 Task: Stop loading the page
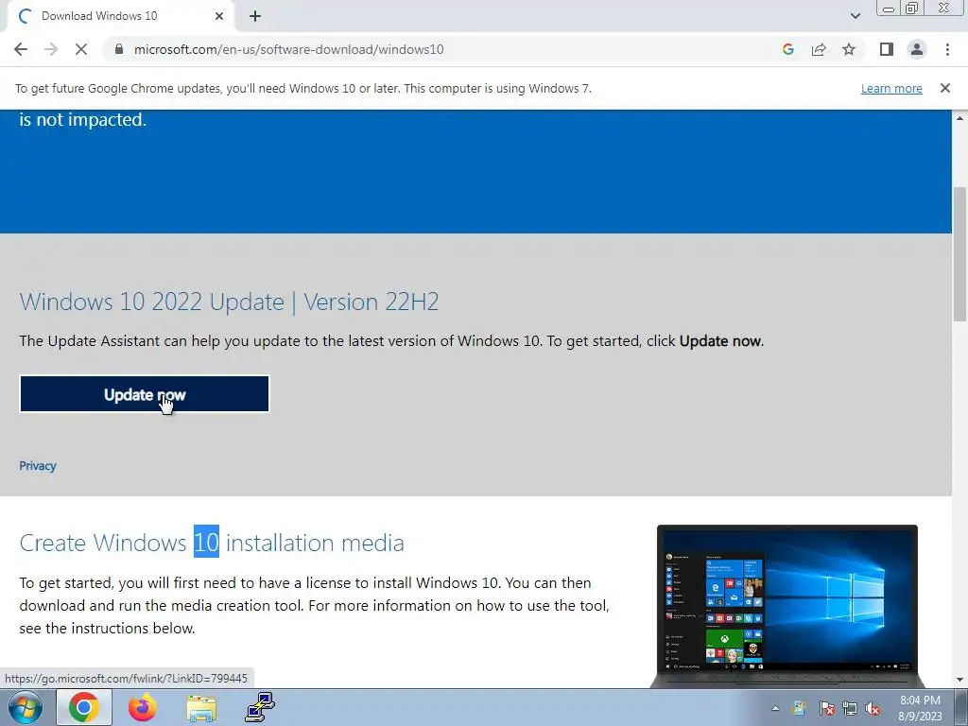[81, 49]
